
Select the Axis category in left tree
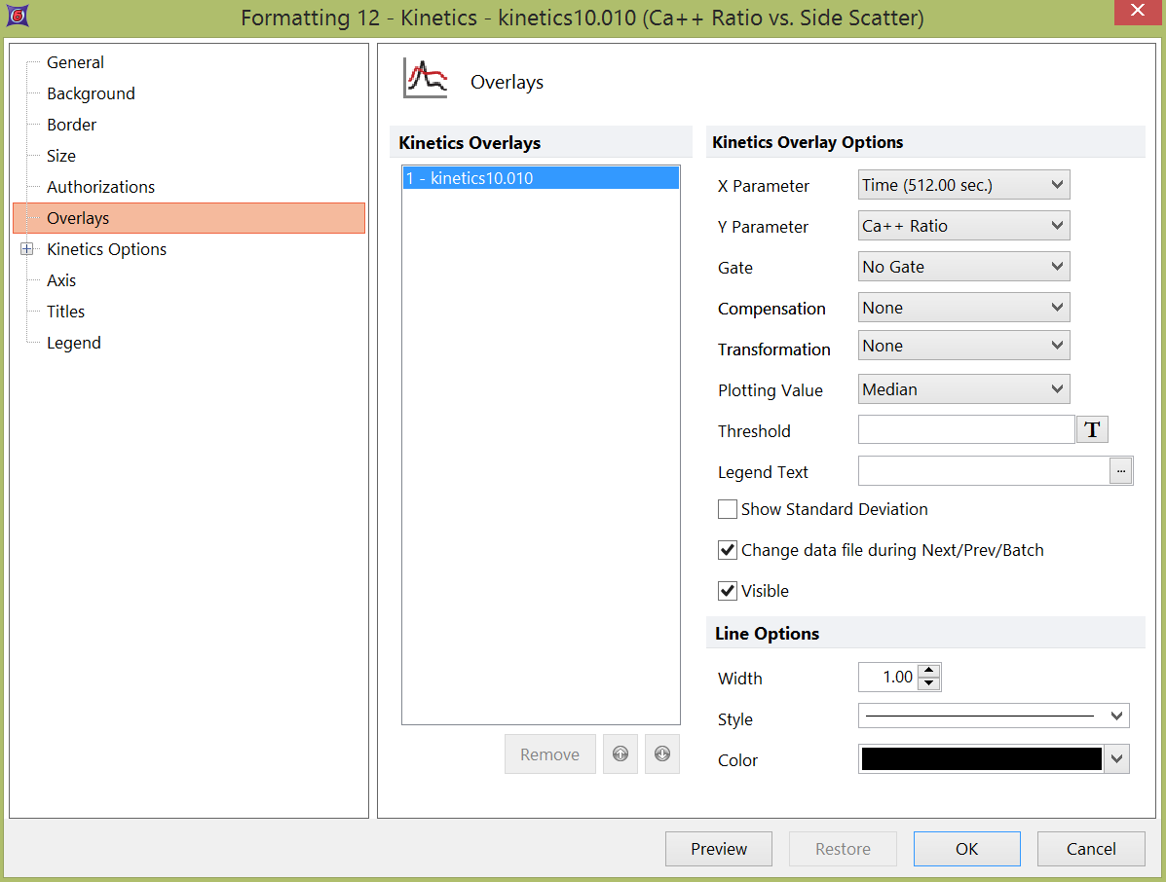61,280
